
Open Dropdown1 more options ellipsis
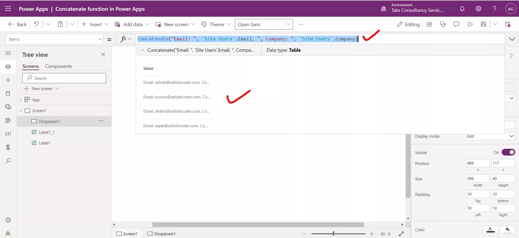(101, 121)
